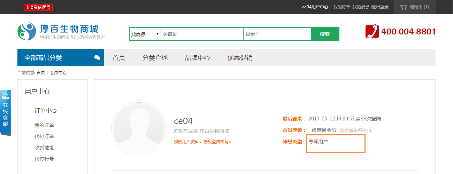Click the shopping cart icon
453x174 pixels.
coord(404,7)
